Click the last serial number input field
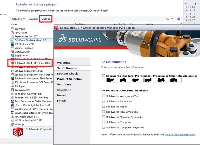 pyautogui.click(x=176, y=80)
